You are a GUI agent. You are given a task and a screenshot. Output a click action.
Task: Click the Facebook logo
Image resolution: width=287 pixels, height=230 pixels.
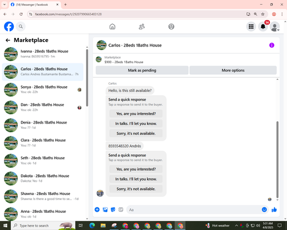pyautogui.click(x=9, y=26)
